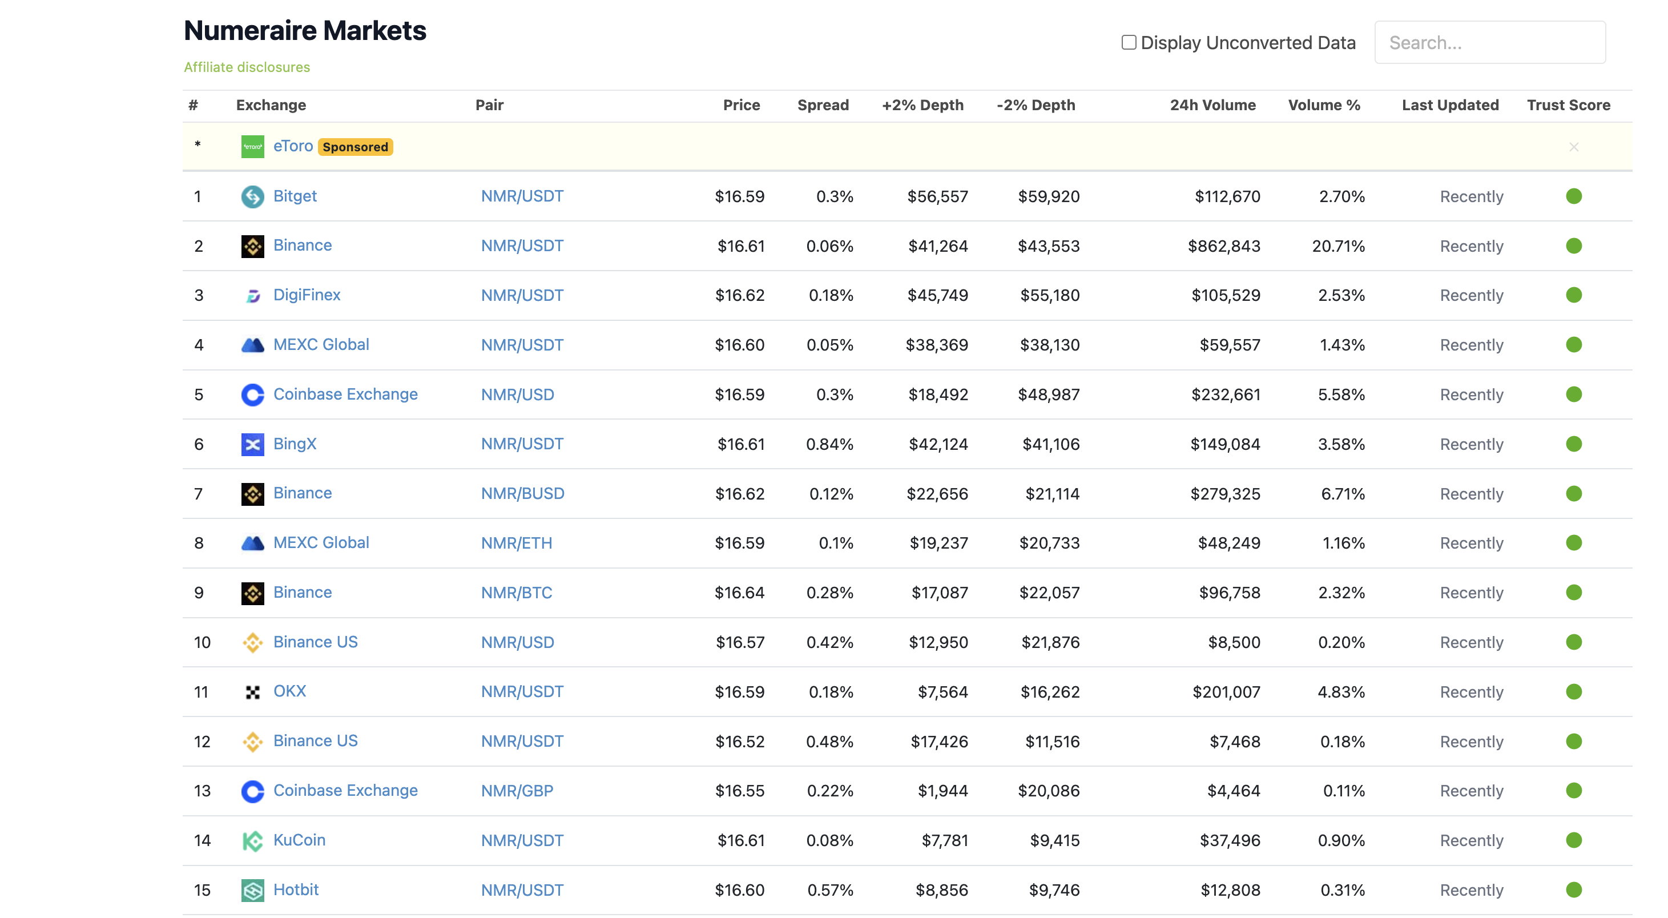
Task: Click the OKX logo icon
Action: [x=252, y=692]
